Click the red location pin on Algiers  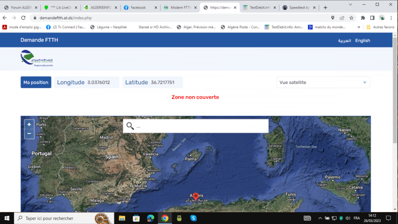coord(195,197)
